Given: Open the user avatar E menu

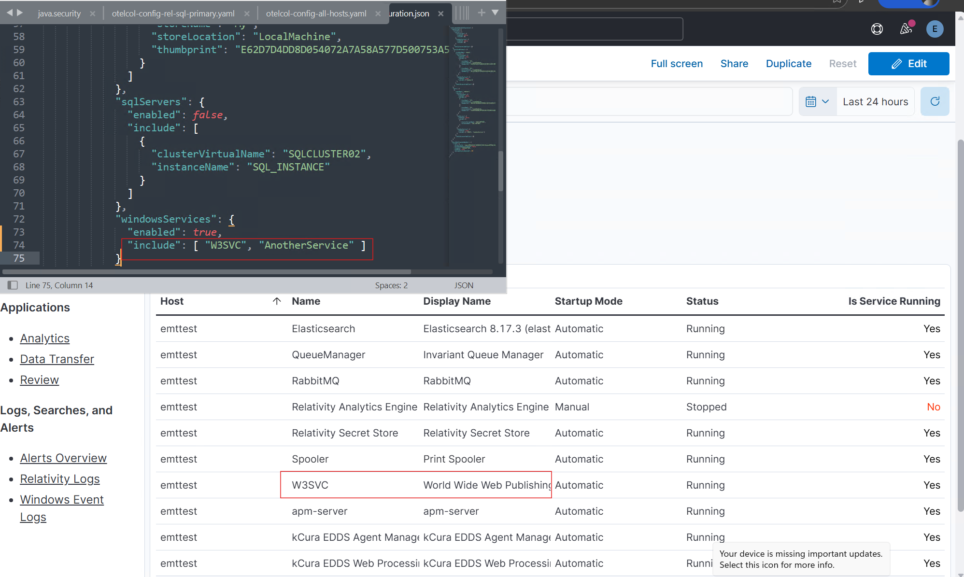Looking at the screenshot, I should pyautogui.click(x=935, y=29).
